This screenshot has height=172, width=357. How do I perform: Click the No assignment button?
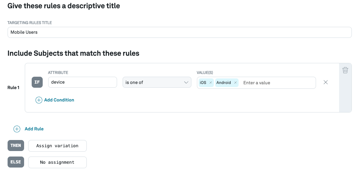[57, 162]
